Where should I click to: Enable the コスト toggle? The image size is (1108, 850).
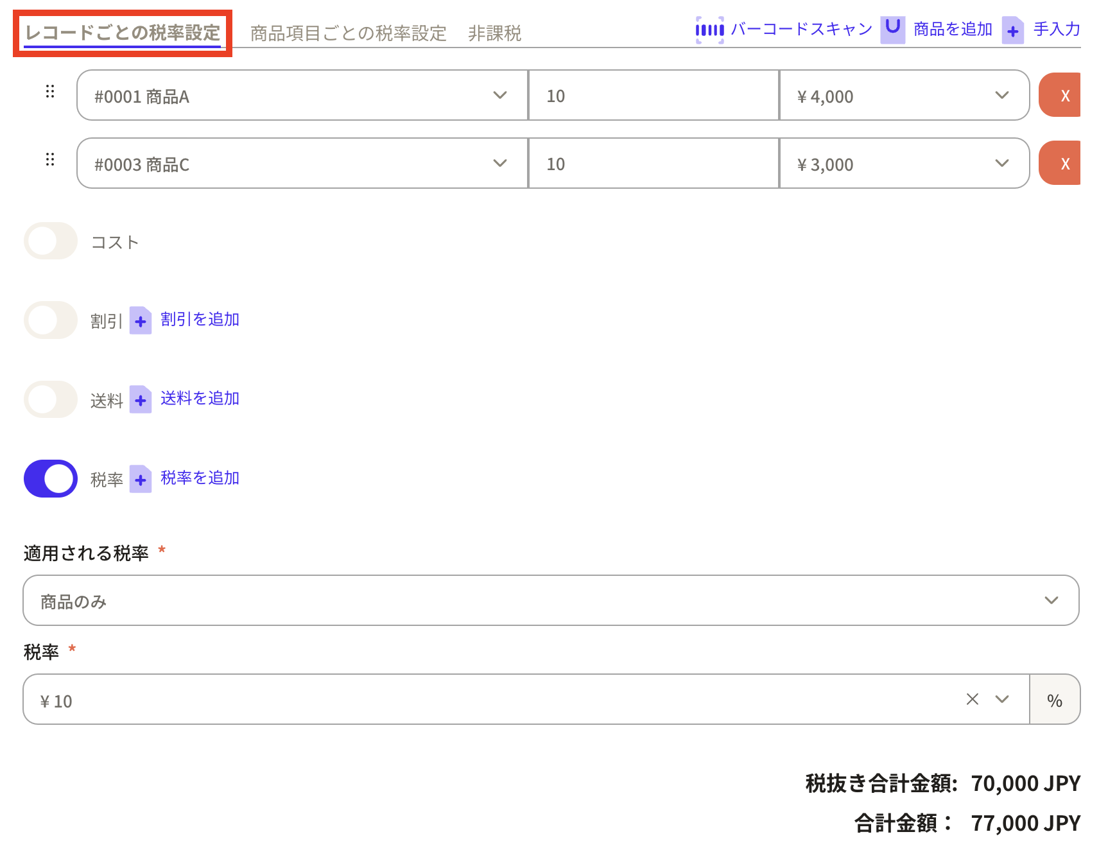(51, 241)
